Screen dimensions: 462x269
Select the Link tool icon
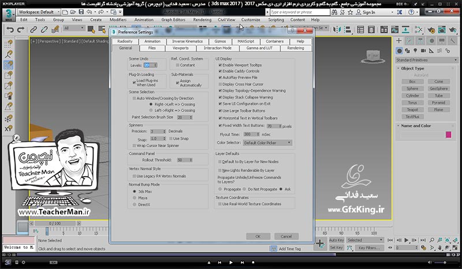pyautogui.click(x=33, y=29)
